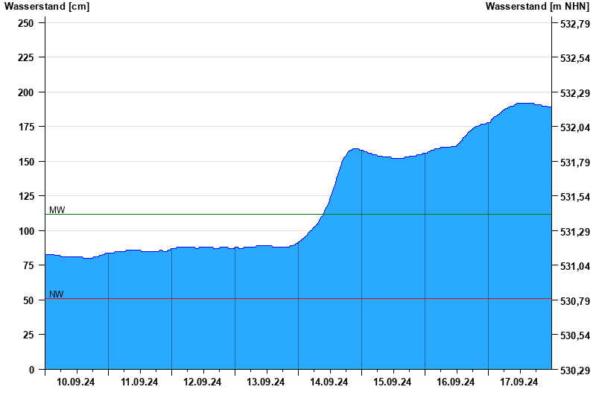Image resolution: width=596 pixels, height=410 pixels.
Task: Click the 530,79 value on right axis
Action: 575,301
